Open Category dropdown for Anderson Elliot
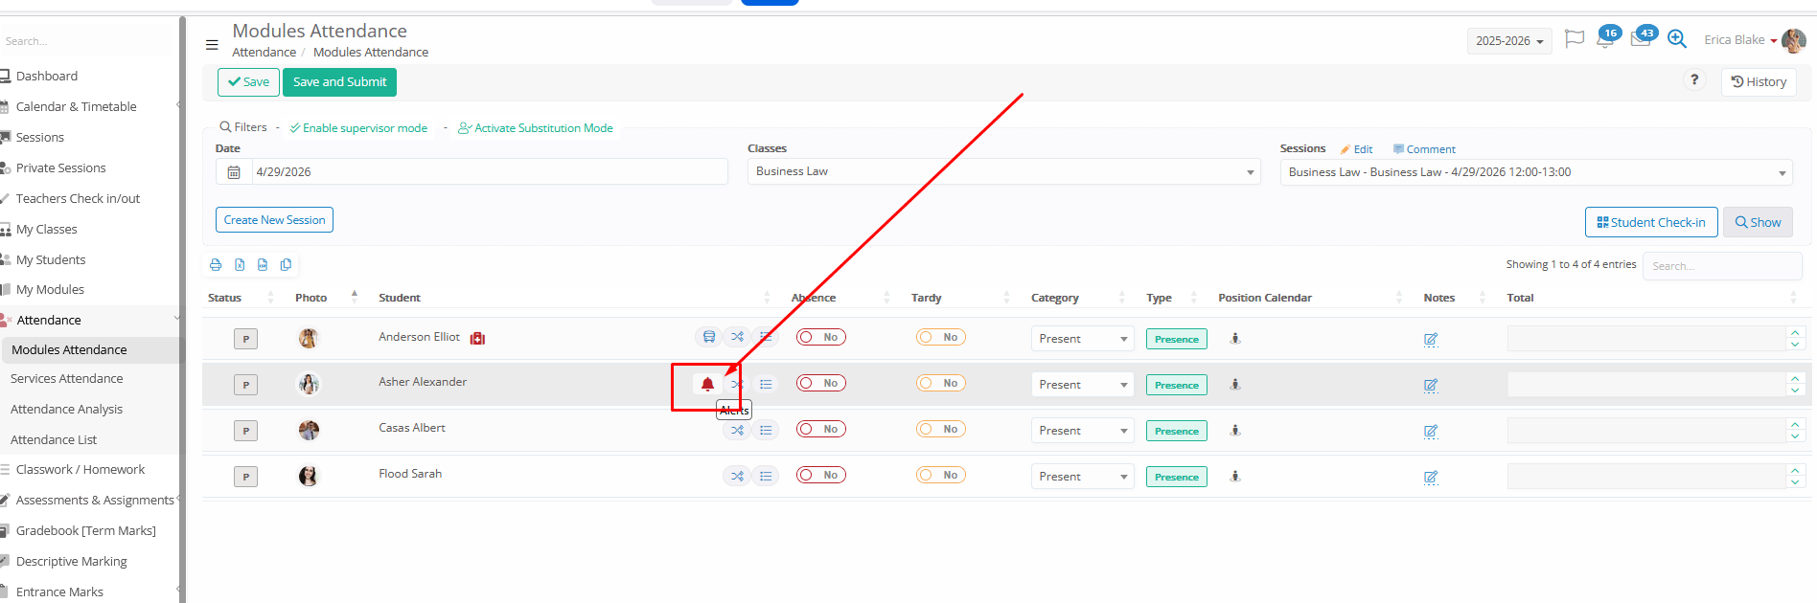Image resolution: width=1817 pixels, height=603 pixels. coord(1082,339)
